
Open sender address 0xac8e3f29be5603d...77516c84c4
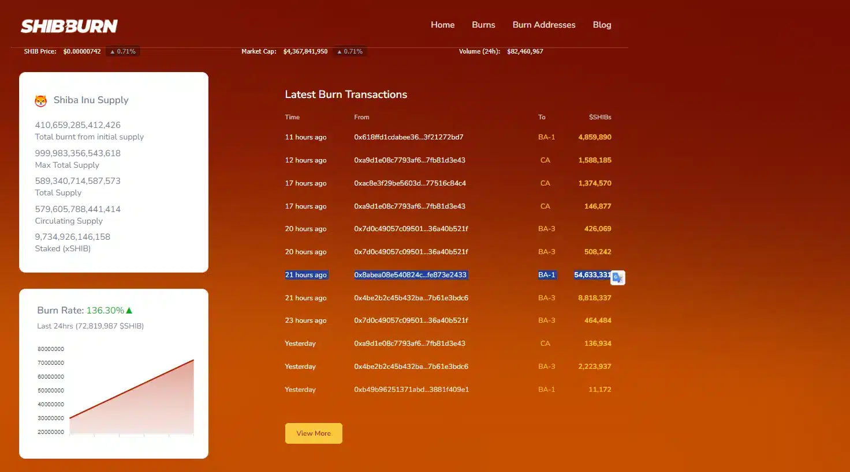410,183
